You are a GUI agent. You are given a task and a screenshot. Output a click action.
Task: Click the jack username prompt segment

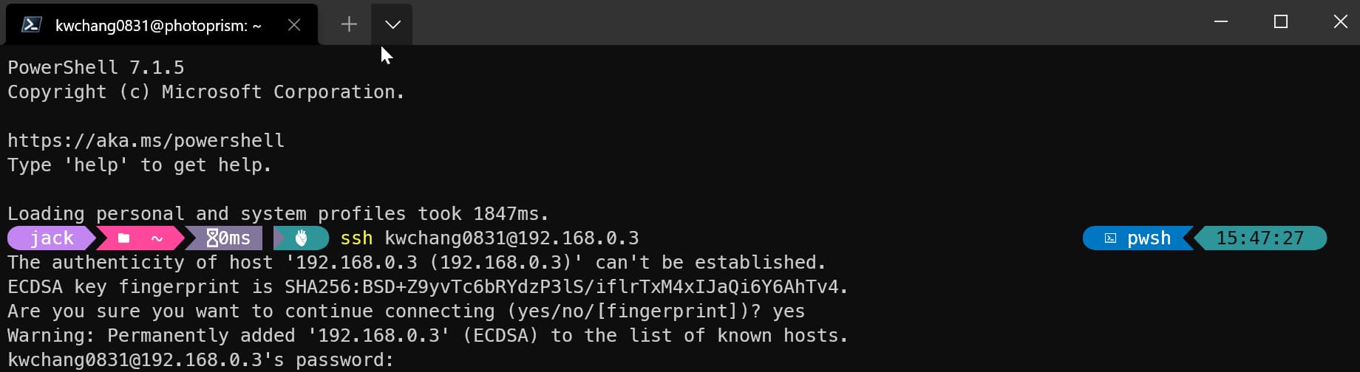[x=52, y=238]
